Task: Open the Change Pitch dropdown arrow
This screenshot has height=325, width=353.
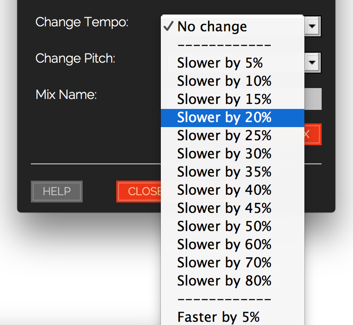Action: 312,63
